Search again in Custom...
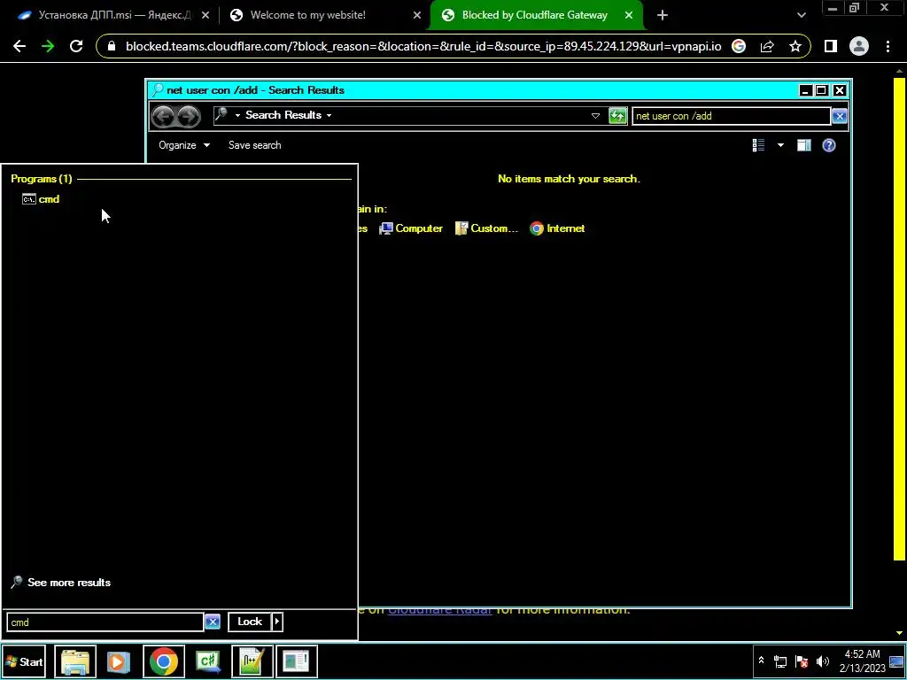Viewport: 907px width, 680px height. tap(486, 228)
